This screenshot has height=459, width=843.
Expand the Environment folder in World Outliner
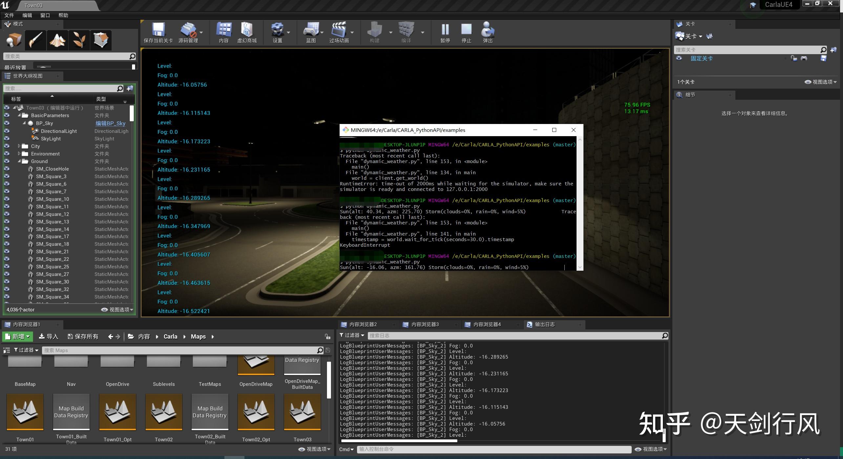[19, 154]
